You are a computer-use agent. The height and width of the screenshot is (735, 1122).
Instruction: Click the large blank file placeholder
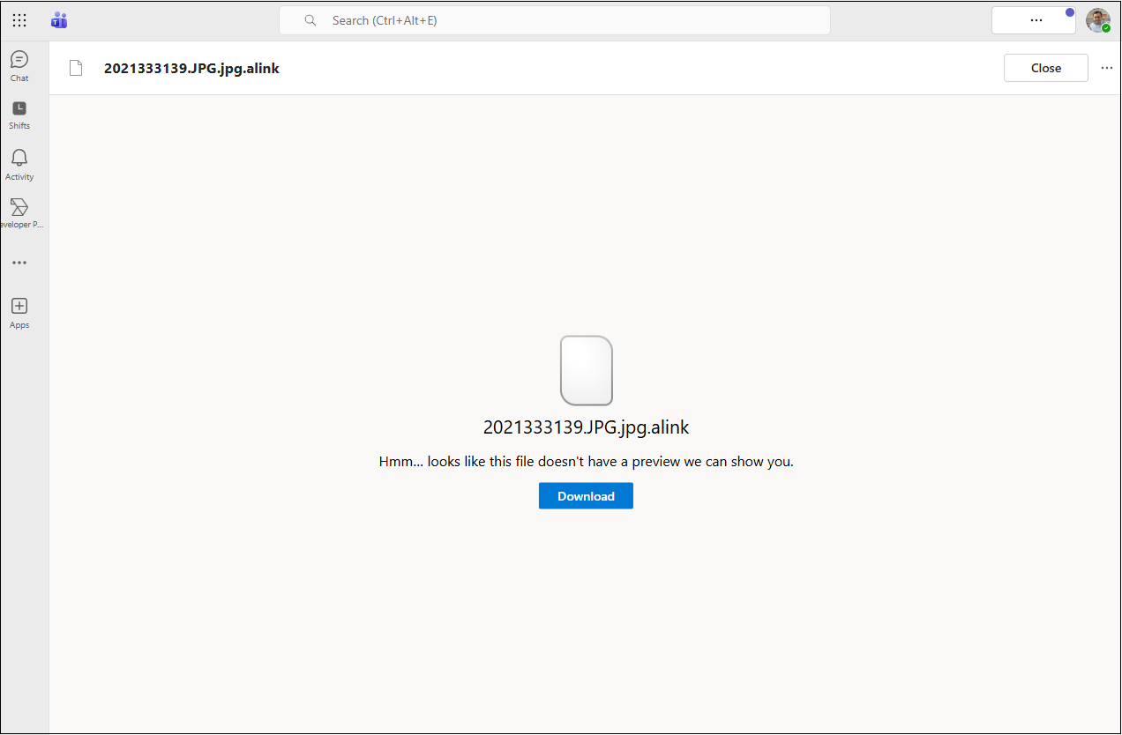click(586, 370)
